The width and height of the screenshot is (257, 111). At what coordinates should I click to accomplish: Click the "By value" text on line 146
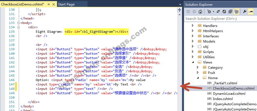tap(138, 80)
